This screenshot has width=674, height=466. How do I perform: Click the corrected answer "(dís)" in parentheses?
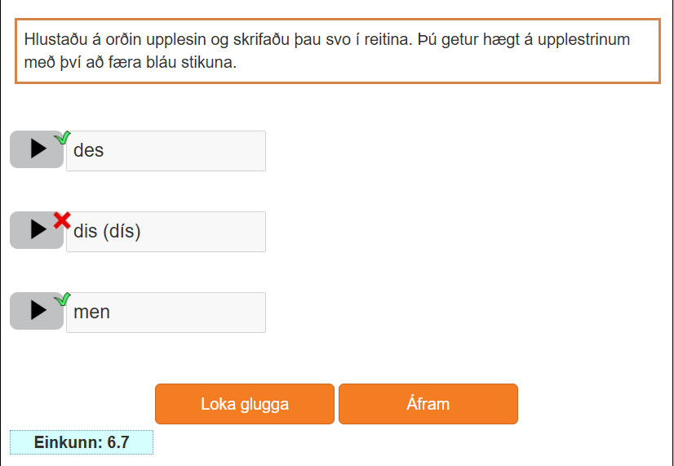[x=122, y=232]
